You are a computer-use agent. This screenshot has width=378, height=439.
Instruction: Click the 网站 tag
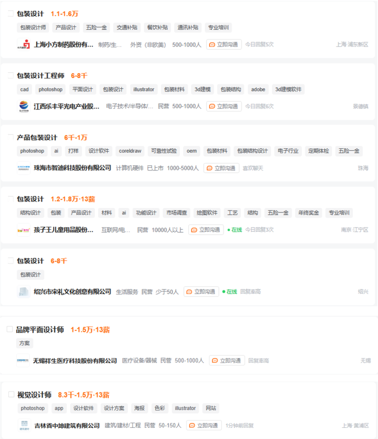click(x=211, y=408)
